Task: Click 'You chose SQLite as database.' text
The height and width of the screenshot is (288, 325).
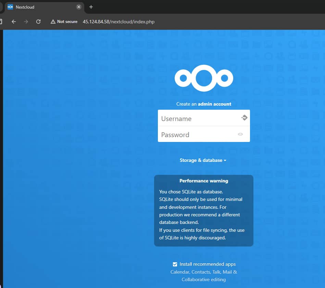Action: (x=191, y=192)
